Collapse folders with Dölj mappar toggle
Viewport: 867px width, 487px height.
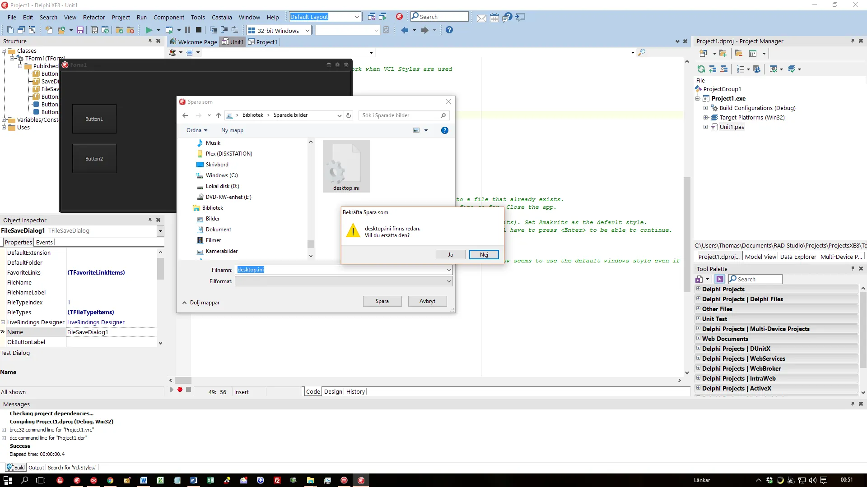click(200, 303)
